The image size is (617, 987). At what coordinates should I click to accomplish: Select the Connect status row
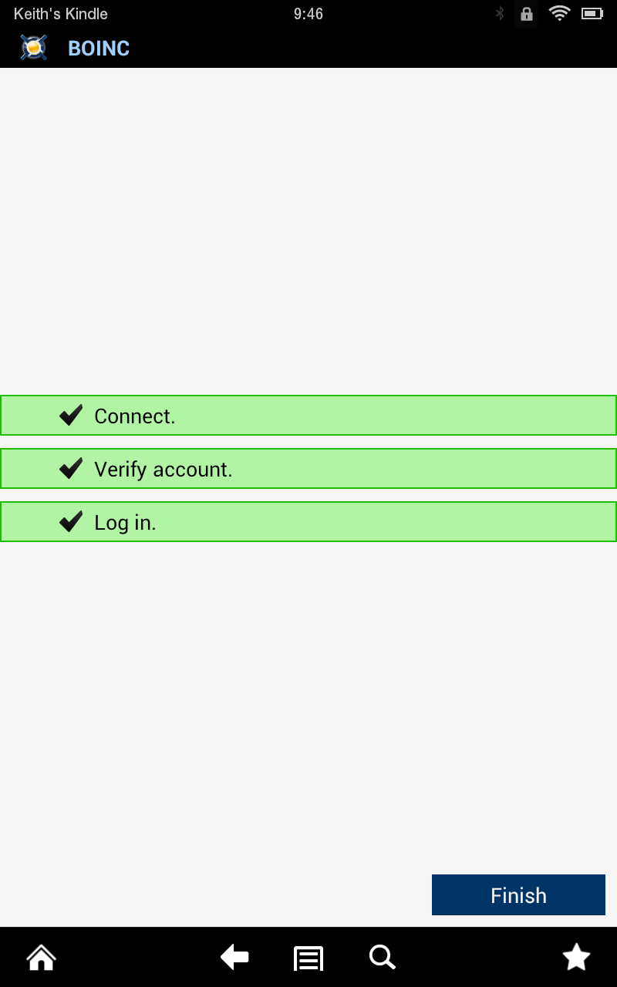[x=308, y=415]
